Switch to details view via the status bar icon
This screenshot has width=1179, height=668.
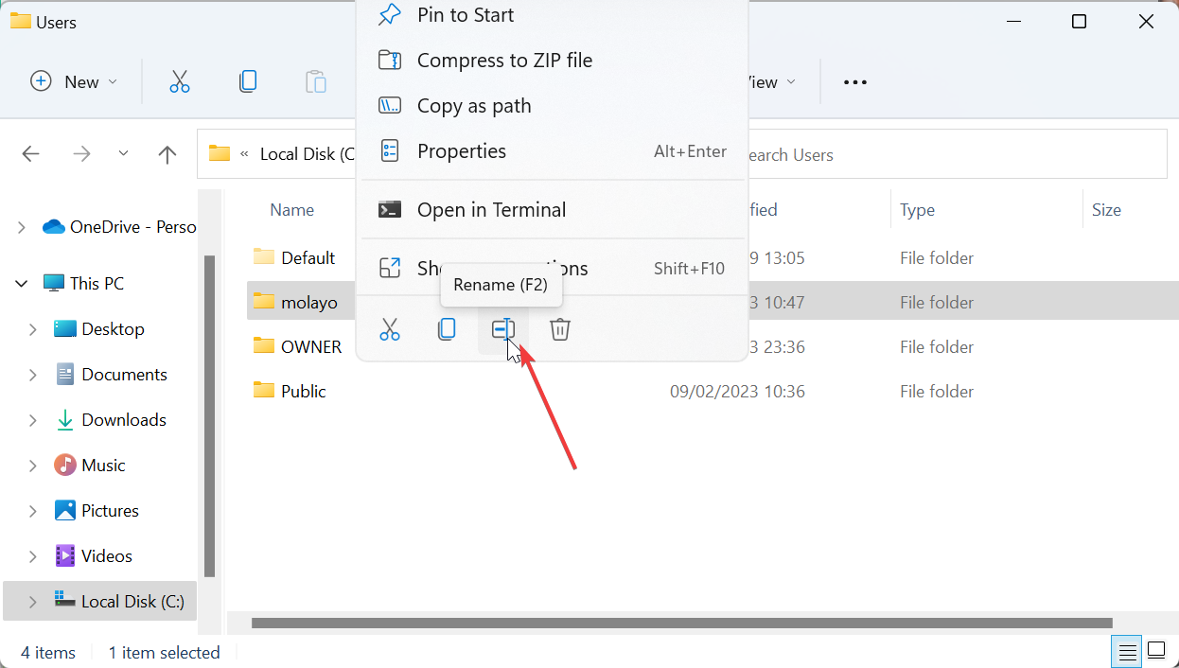[1126, 651]
